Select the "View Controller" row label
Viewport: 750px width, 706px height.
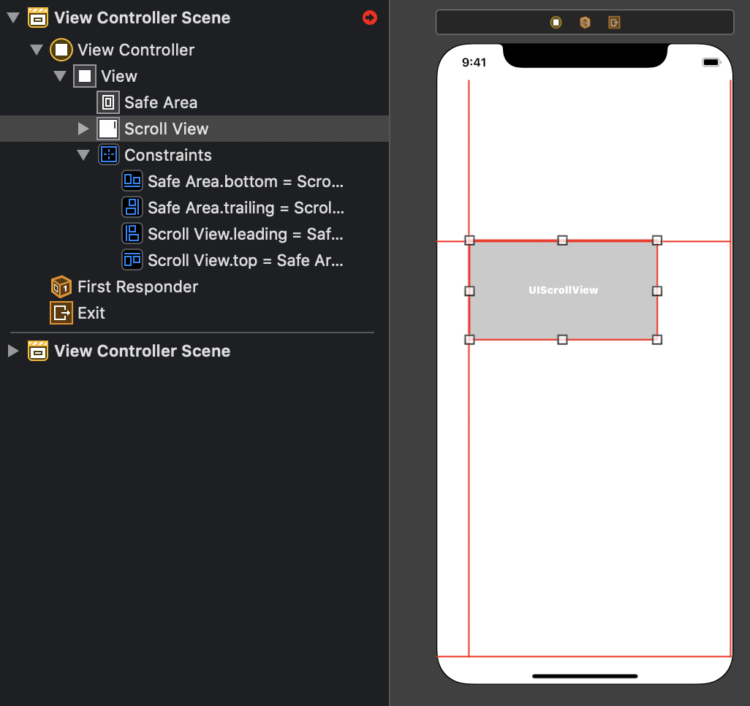tap(136, 50)
